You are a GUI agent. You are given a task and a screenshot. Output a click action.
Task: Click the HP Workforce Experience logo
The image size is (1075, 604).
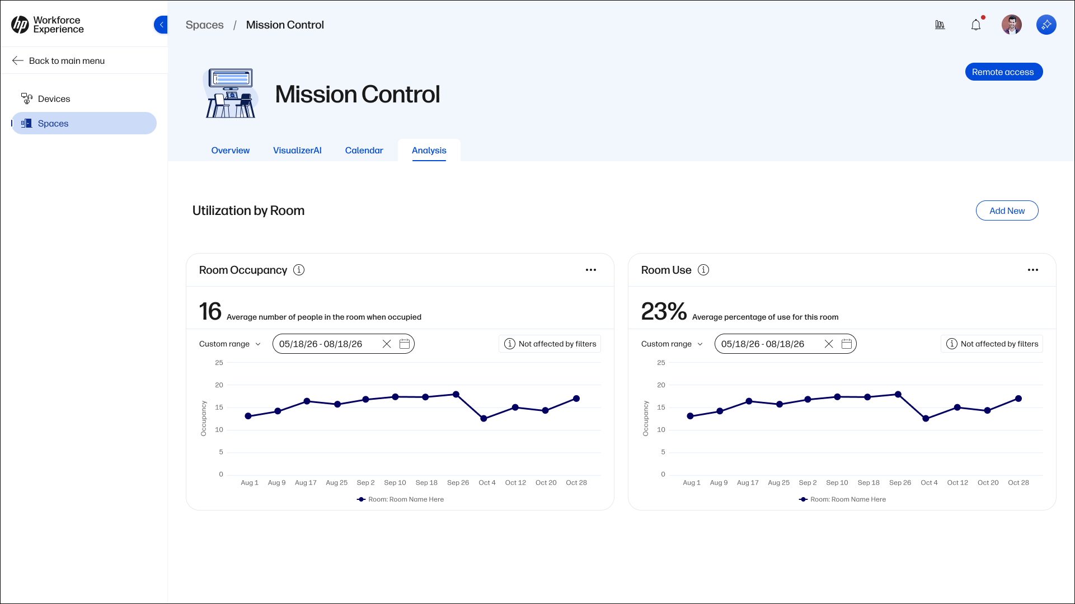(48, 25)
